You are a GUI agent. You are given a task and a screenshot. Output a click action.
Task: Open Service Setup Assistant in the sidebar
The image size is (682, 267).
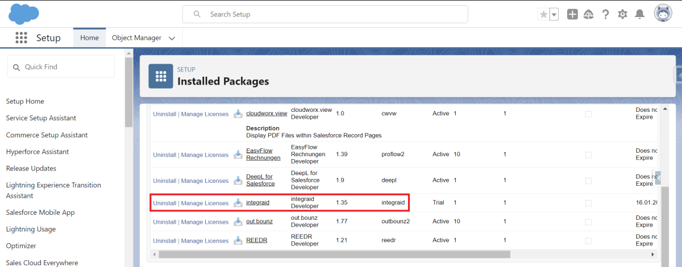(x=41, y=118)
